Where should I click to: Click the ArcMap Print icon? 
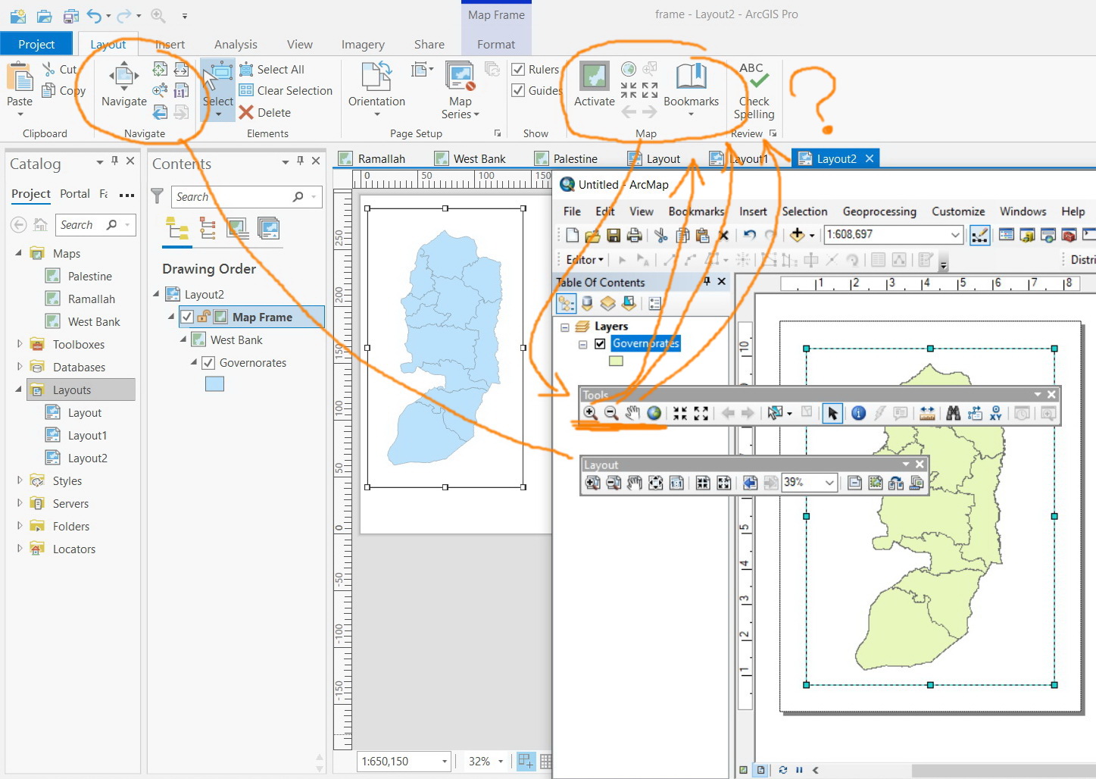pos(635,235)
